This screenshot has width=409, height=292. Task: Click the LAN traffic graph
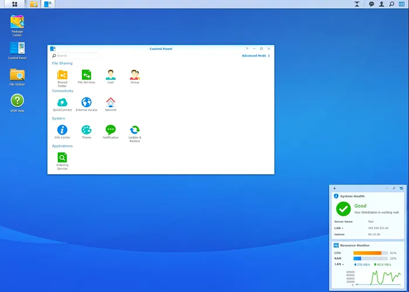(378, 278)
